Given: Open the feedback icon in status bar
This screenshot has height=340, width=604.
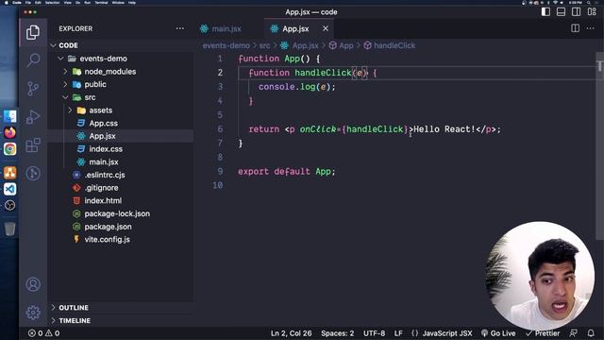Looking at the screenshot, I should pyautogui.click(x=574, y=333).
